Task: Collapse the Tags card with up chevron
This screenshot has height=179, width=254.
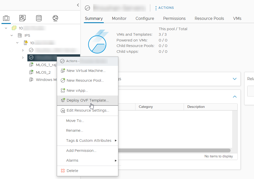Action: coord(235,97)
